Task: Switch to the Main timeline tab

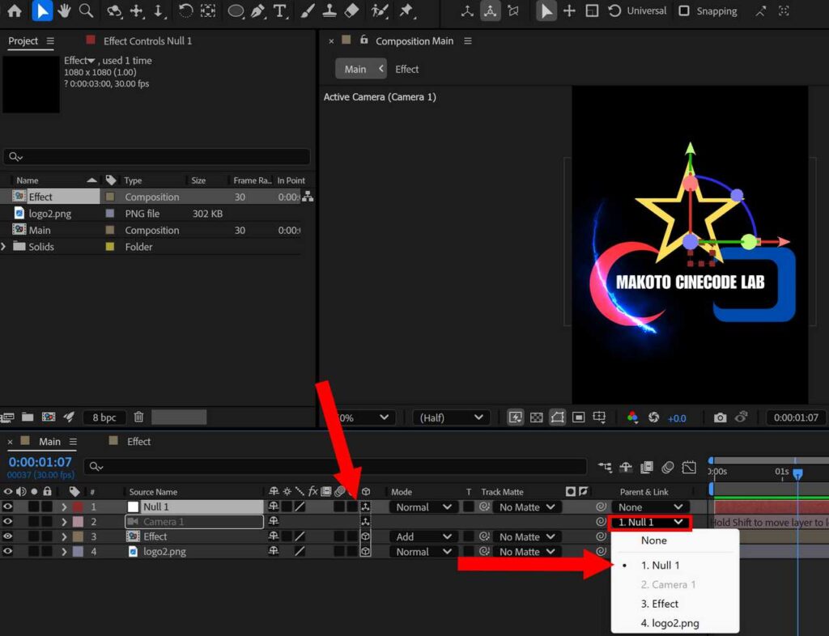Action: point(49,442)
